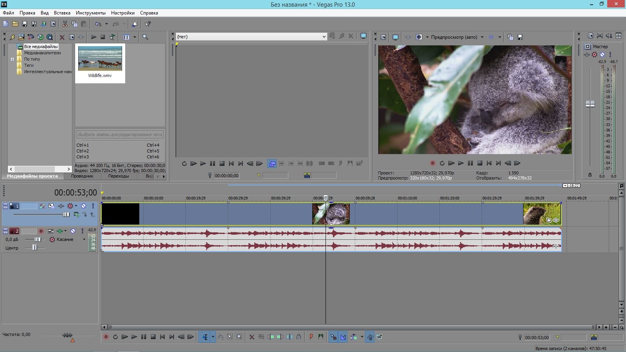Select 'Все медиафайлы' tree item
The height and width of the screenshot is (352, 626).
tap(41, 47)
